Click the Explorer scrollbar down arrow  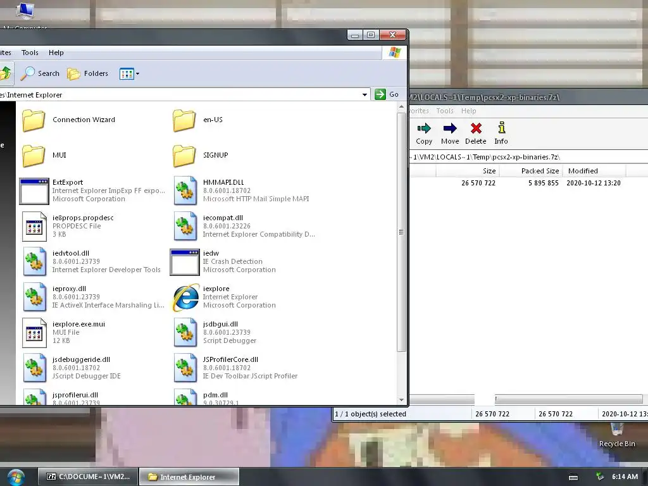401,400
